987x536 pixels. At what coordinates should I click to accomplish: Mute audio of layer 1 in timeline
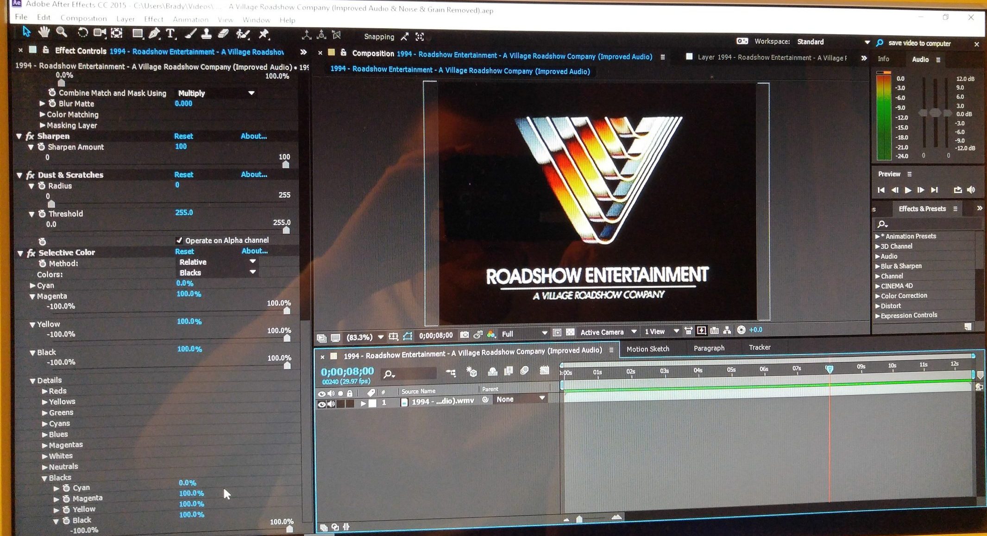pos(331,404)
